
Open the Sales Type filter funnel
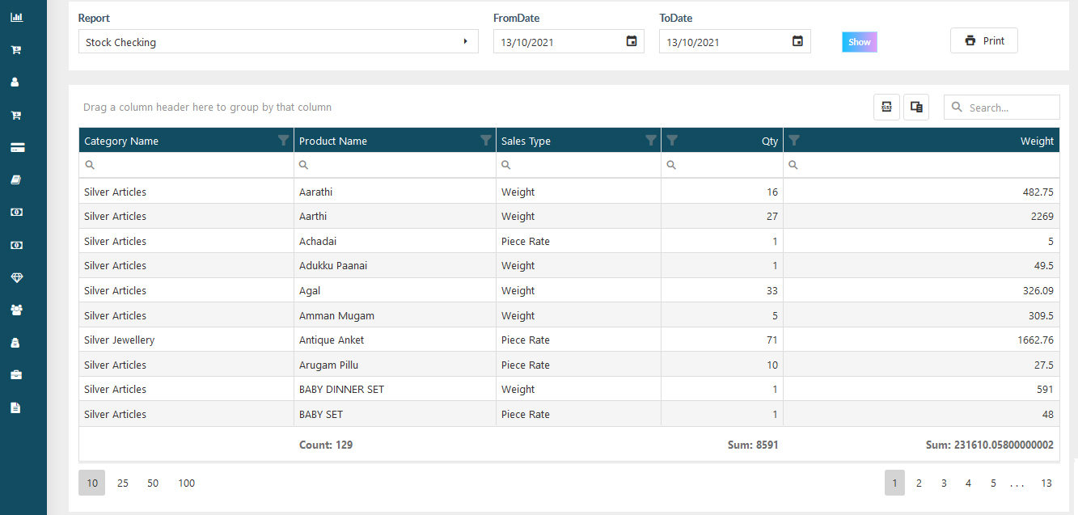651,140
